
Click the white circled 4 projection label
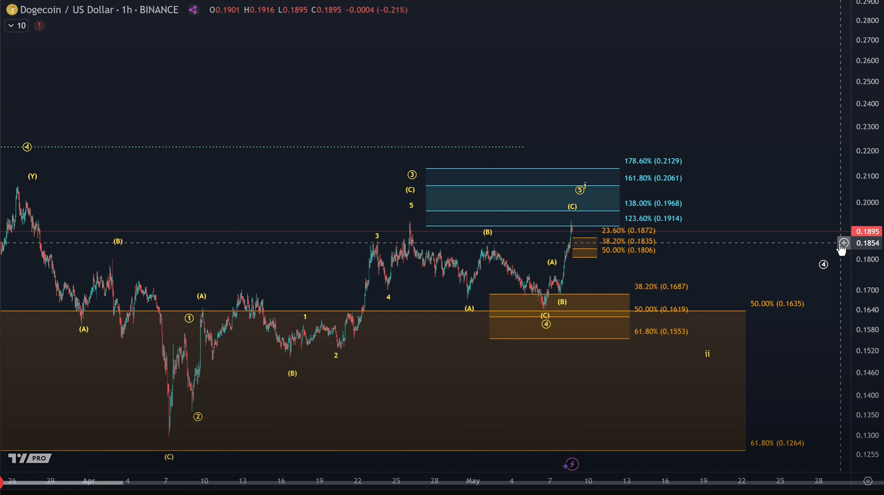pyautogui.click(x=824, y=265)
